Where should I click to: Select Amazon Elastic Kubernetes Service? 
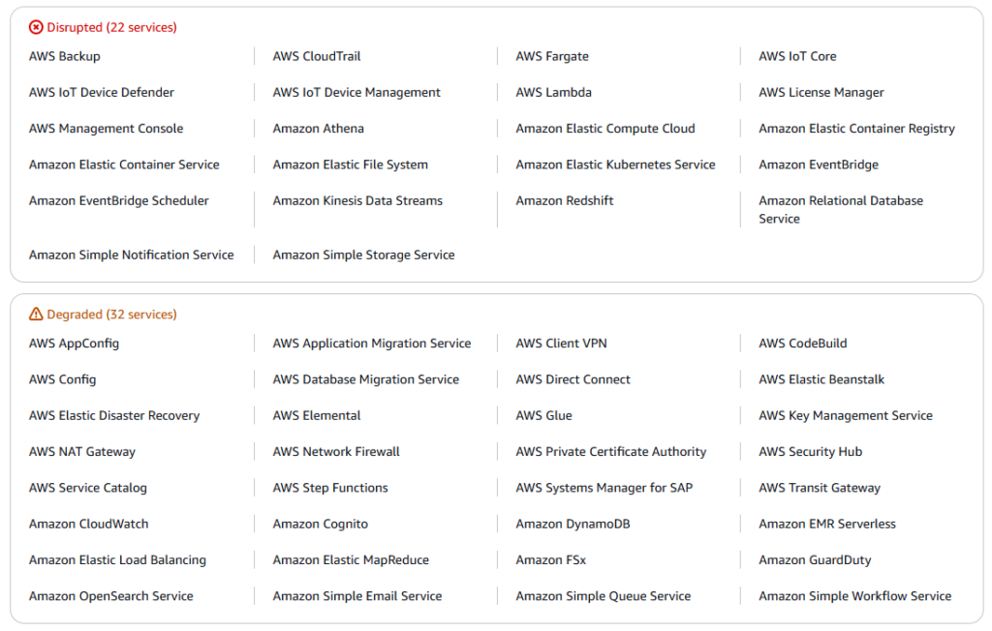(x=615, y=165)
